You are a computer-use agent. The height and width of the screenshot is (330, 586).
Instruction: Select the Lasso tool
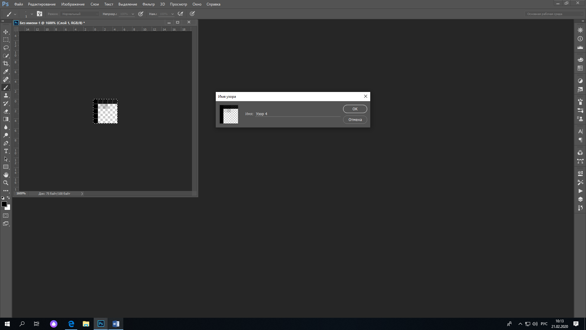click(6, 48)
